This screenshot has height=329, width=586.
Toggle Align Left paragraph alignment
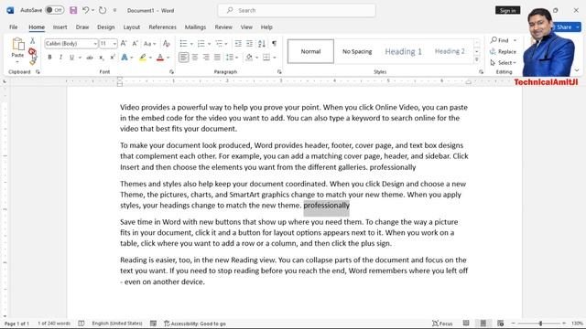coord(183,58)
